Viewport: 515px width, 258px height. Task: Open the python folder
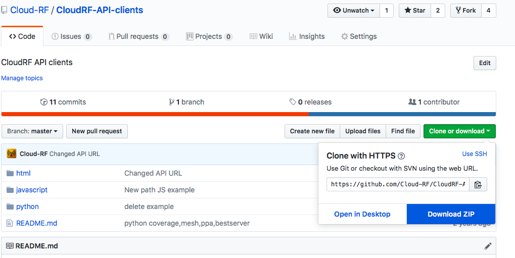point(28,207)
